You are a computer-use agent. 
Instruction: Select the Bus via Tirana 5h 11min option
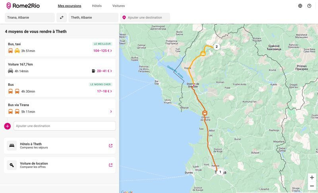point(60,108)
